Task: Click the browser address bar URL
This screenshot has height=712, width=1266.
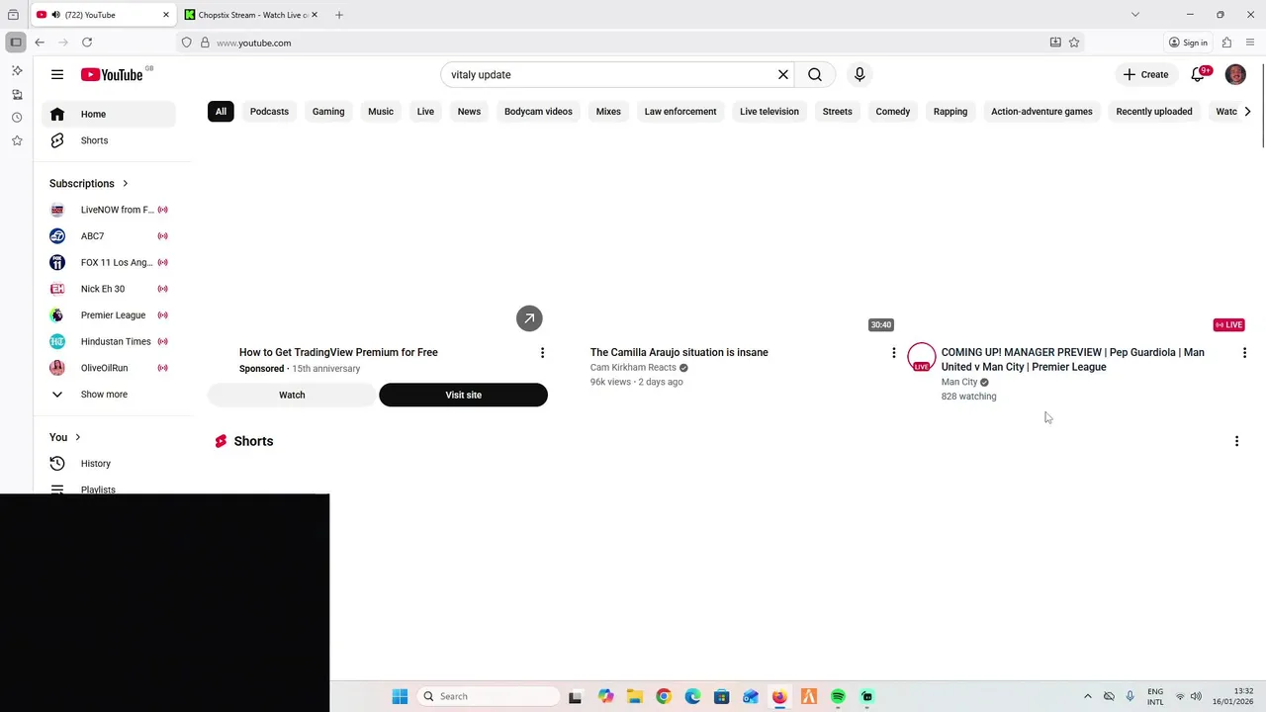Action: click(x=253, y=43)
